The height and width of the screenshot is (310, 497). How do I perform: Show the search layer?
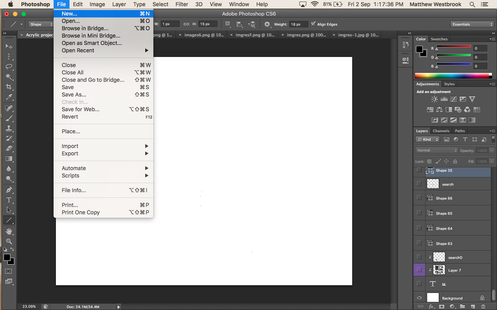[x=419, y=184]
